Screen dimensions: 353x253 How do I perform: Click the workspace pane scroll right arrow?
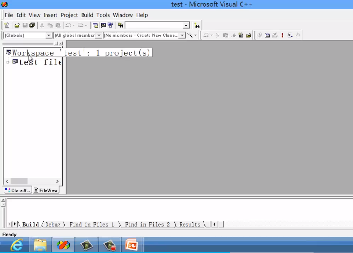click(57, 181)
